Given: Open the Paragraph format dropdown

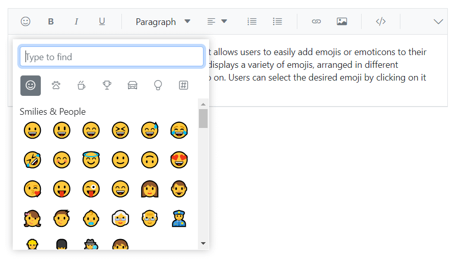Looking at the screenshot, I should (162, 21).
